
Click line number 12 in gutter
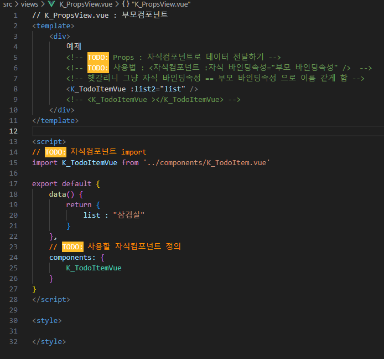click(13, 131)
